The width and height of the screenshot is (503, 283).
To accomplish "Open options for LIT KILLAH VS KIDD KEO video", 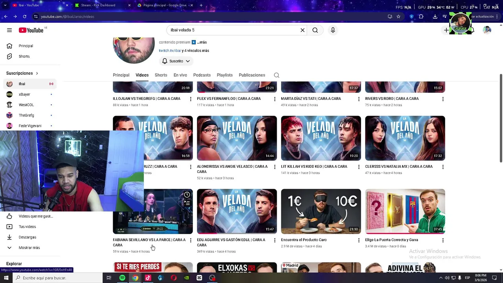I will click(x=359, y=167).
